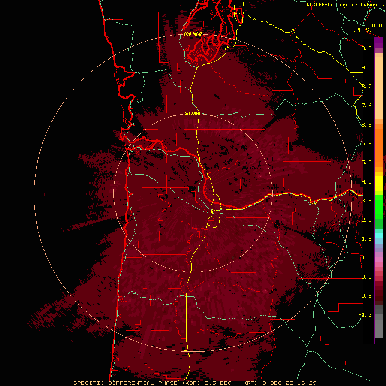Click the 5.0 legend value

(367, 163)
